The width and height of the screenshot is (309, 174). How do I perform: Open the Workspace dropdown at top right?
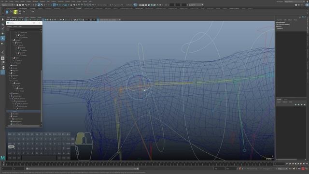click(295, 1)
